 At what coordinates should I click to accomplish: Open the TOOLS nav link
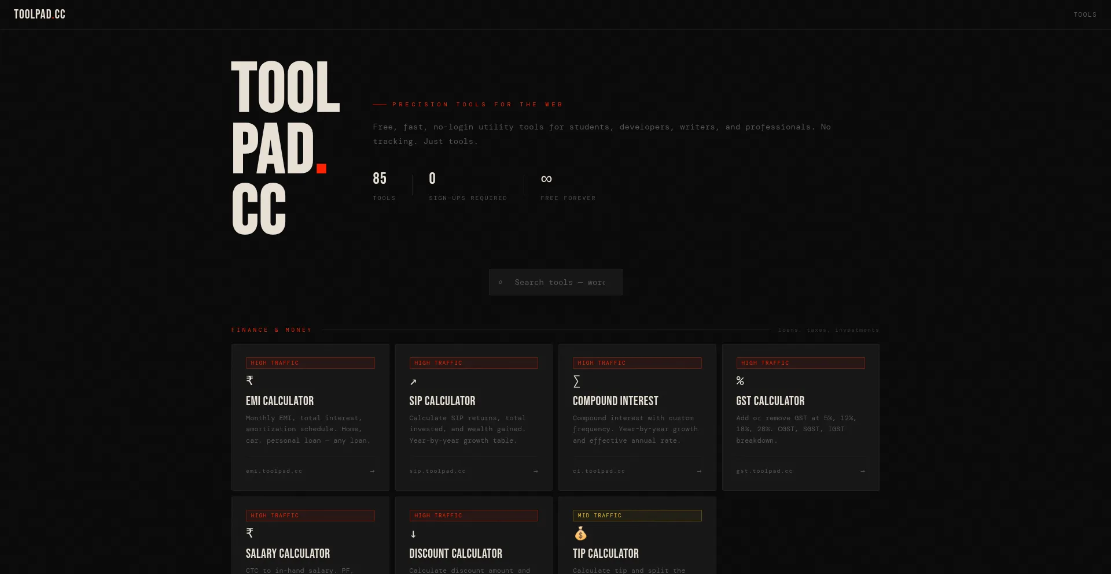point(1085,14)
